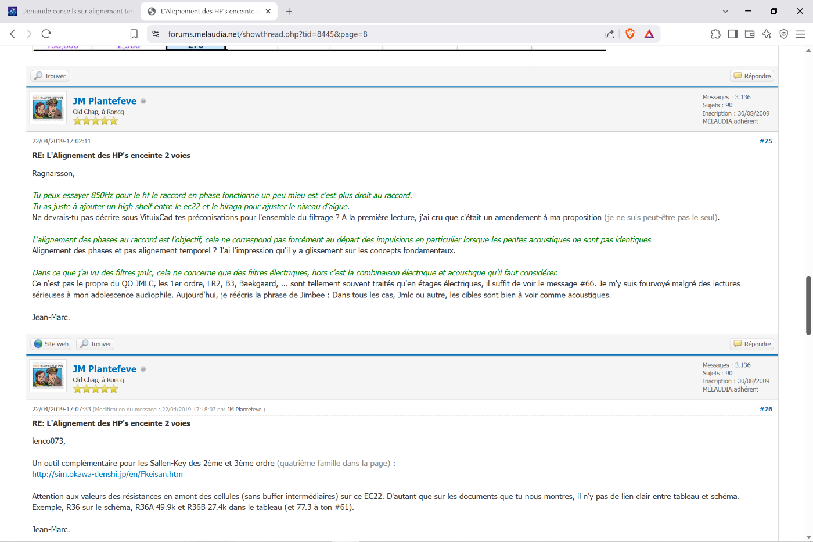Toggle the sidebar panel icon
Screen dimensions: 813x542
pyautogui.click(x=732, y=34)
